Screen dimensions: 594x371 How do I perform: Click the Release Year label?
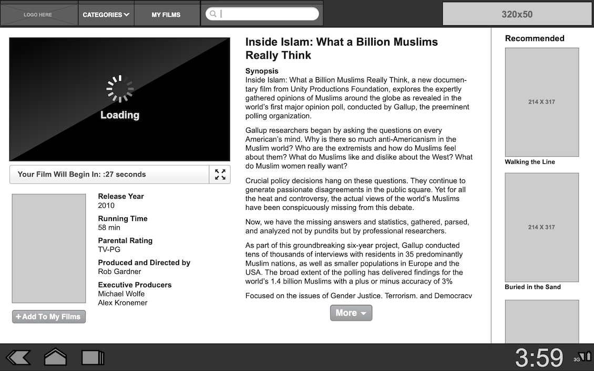point(121,196)
